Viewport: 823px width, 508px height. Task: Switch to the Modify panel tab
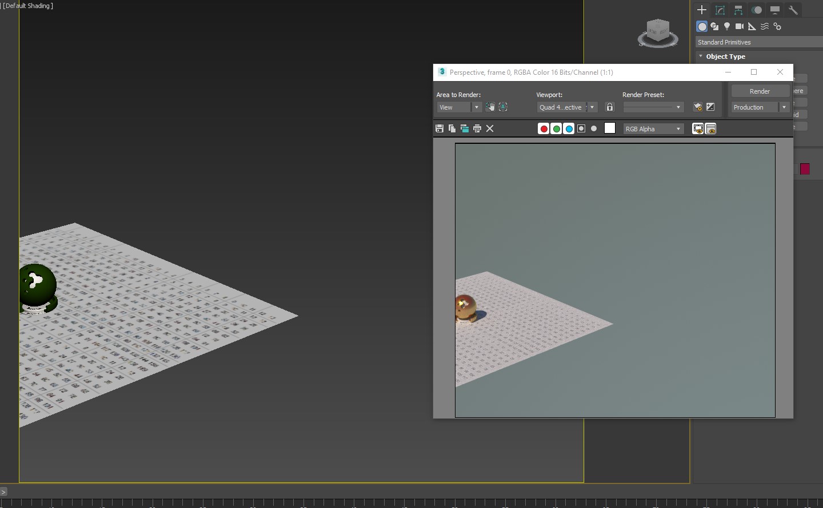point(720,10)
